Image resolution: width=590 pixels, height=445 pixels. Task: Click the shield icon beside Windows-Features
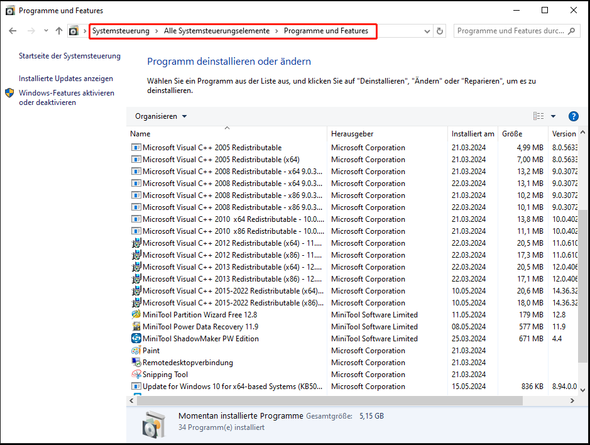(9, 93)
